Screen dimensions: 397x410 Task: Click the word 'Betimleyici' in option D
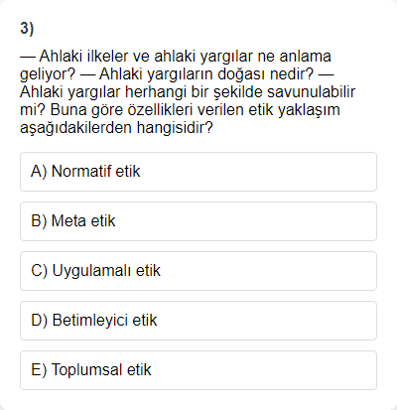click(90, 321)
